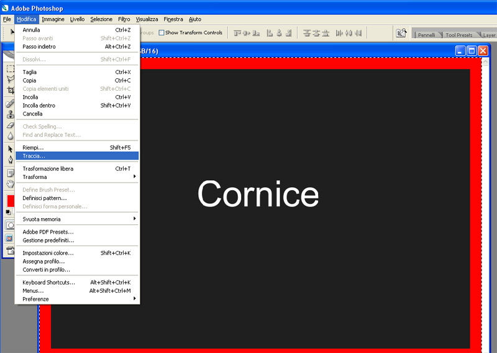Choose Definisci pattern... menu entry
This screenshot has width=497, height=353.
77,198
